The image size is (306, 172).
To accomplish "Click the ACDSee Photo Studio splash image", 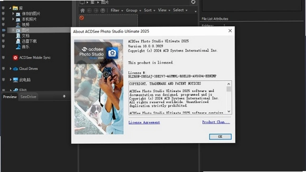I will [x=99, y=87].
